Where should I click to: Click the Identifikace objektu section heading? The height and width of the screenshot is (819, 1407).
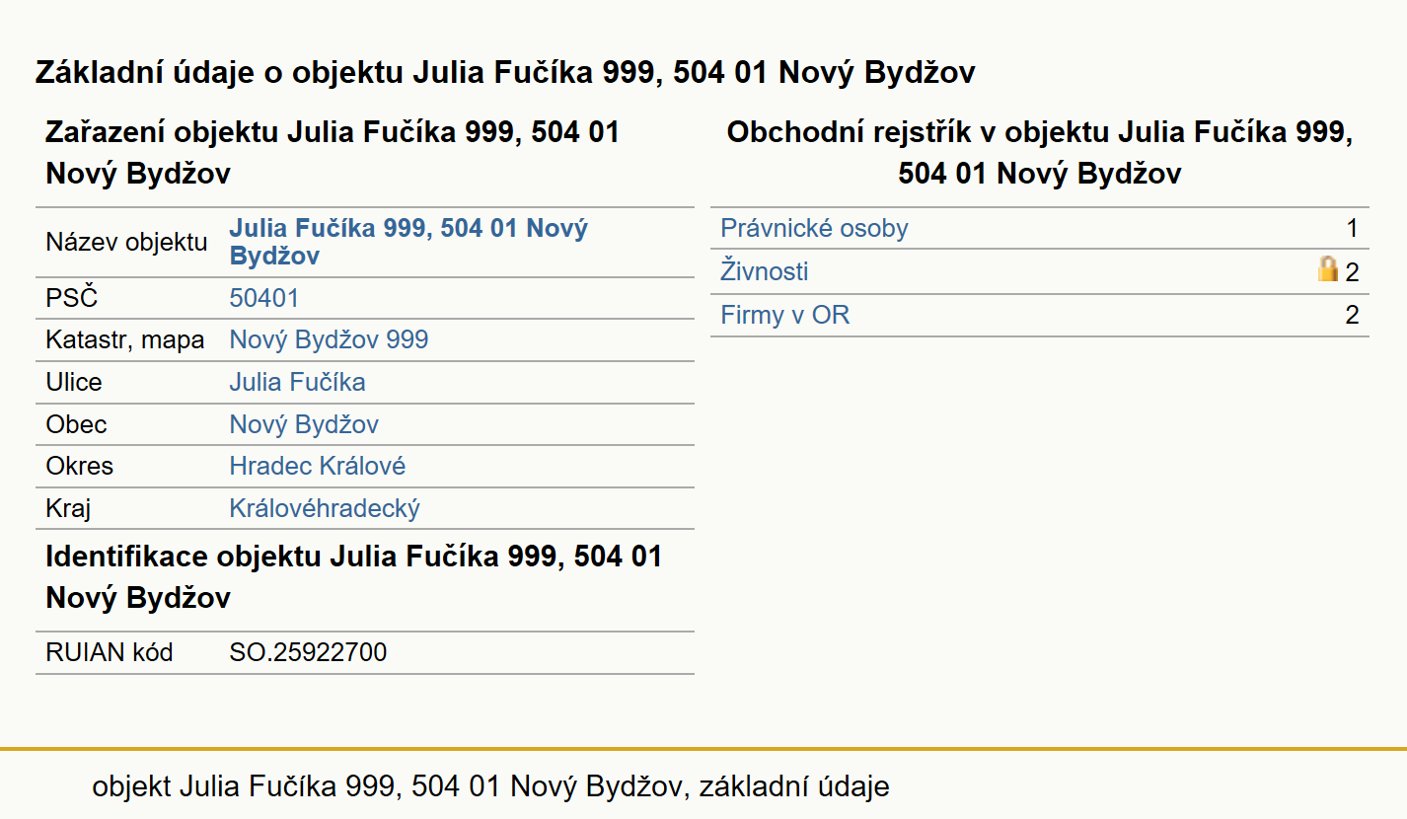pos(354,577)
